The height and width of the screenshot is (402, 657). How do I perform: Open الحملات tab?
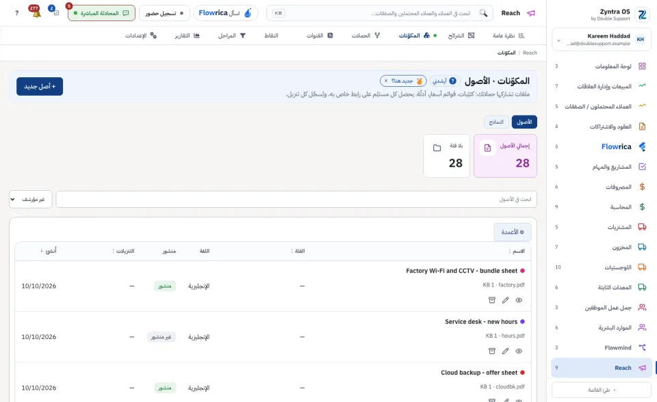click(x=365, y=36)
